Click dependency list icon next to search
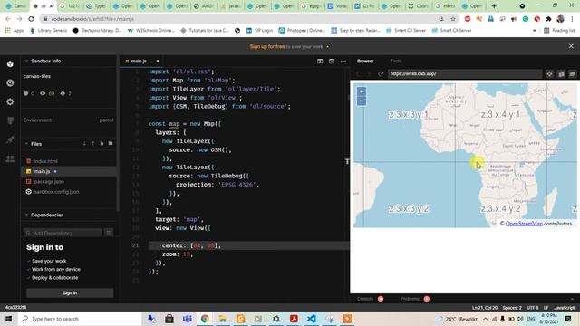The width and height of the screenshot is (580, 326). pyautogui.click(x=109, y=233)
